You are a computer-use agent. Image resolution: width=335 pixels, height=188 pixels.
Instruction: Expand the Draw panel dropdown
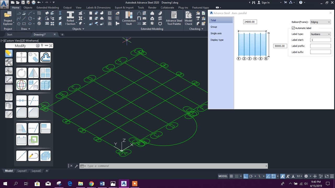pyautogui.click(x=29, y=29)
